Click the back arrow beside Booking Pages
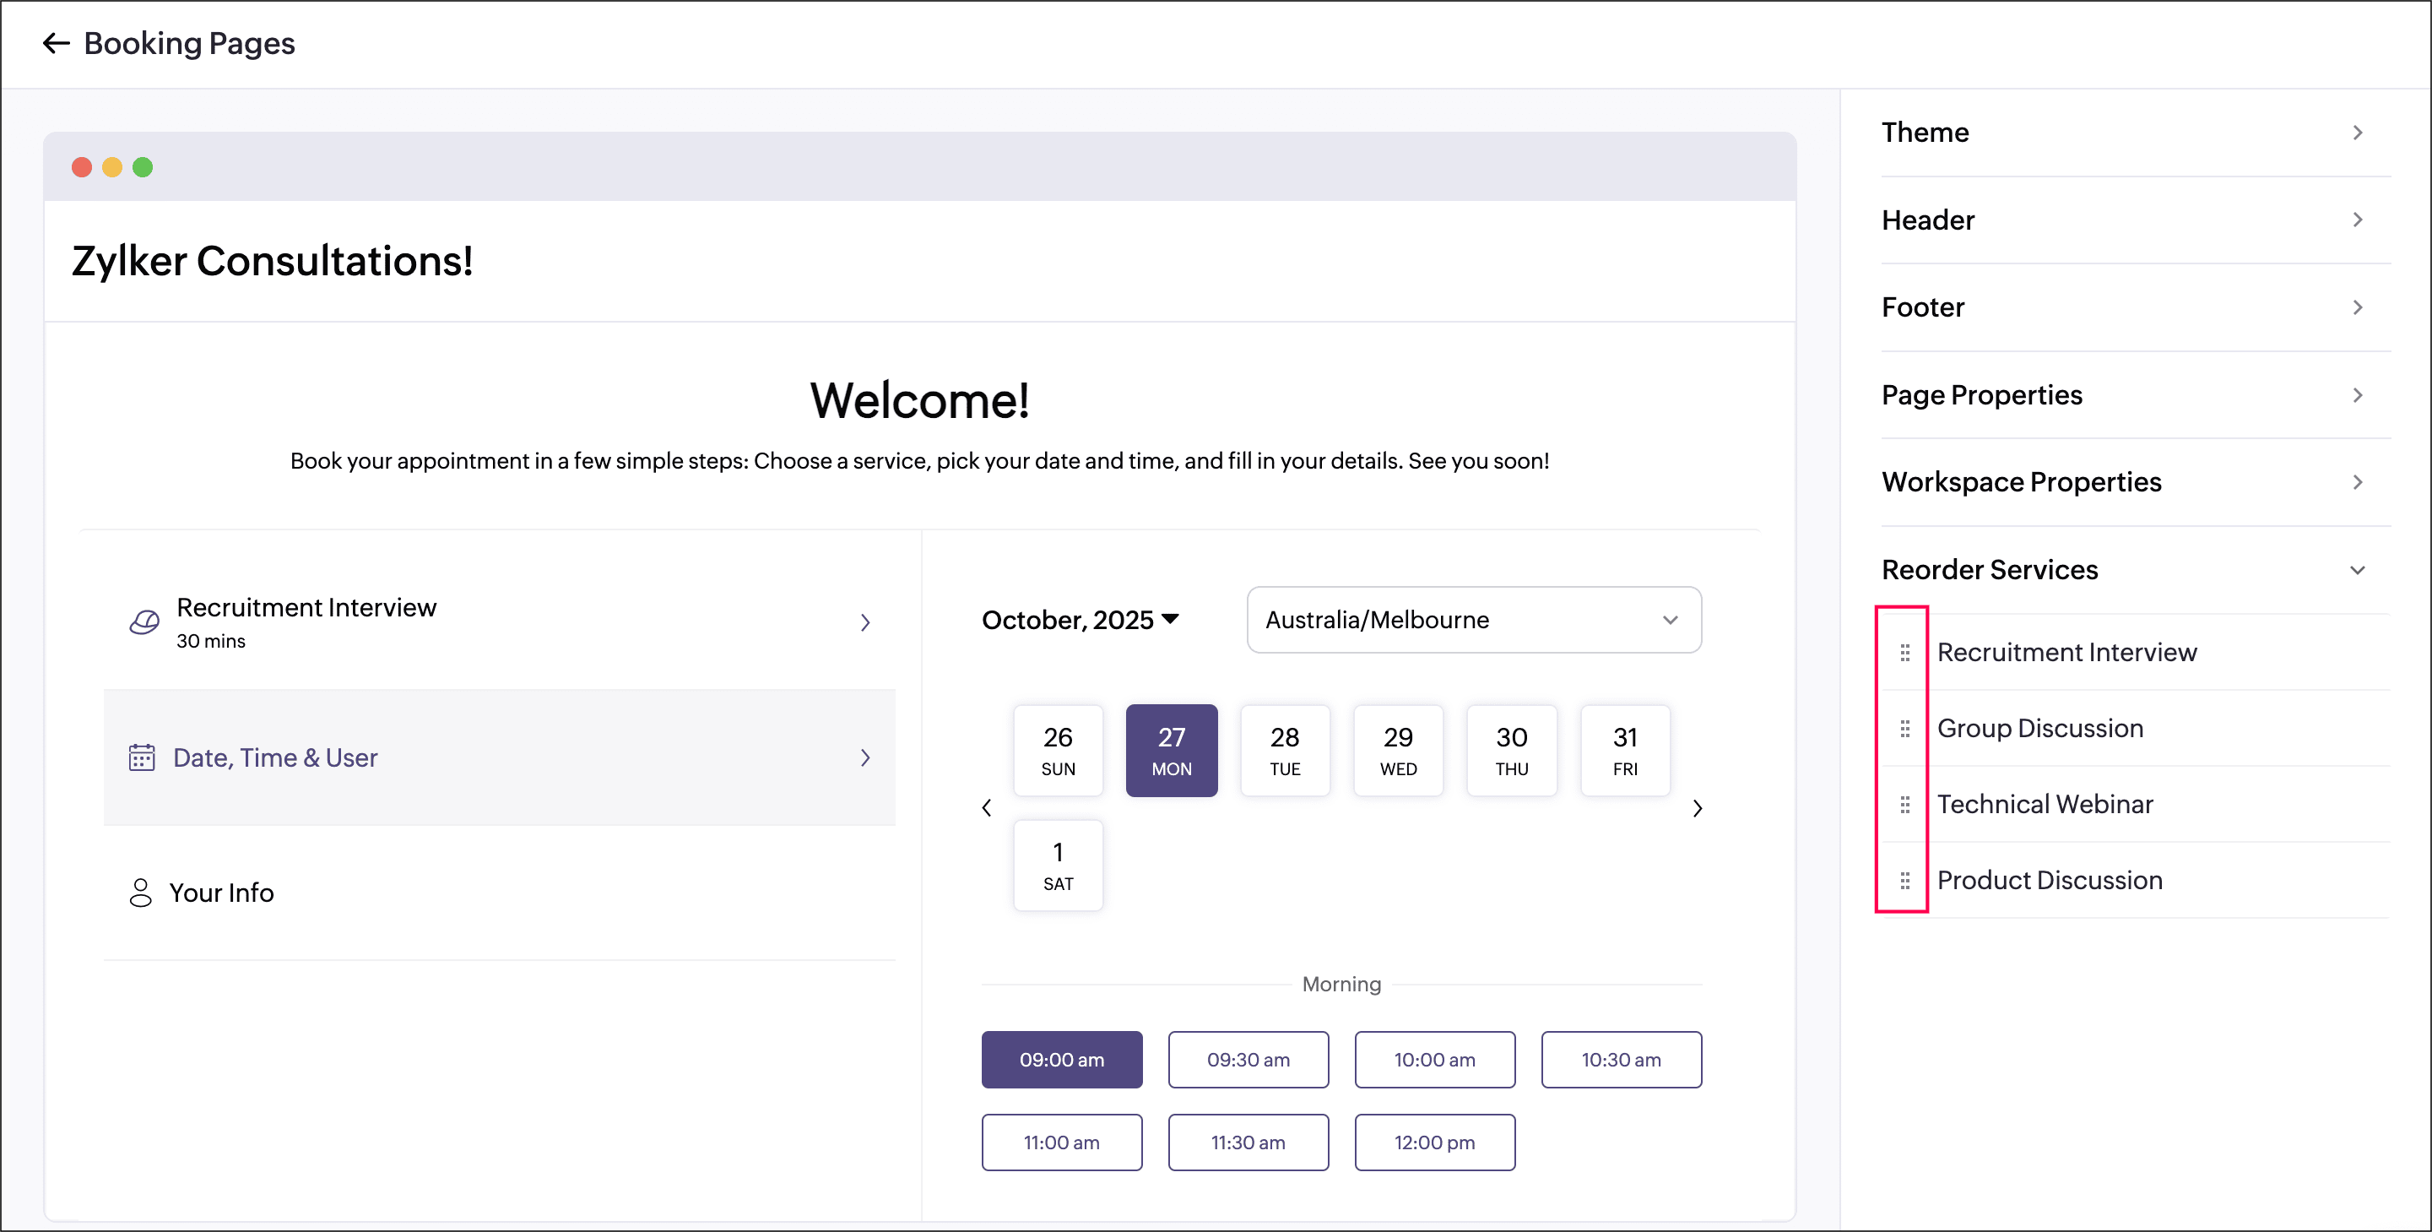 pyautogui.click(x=56, y=43)
